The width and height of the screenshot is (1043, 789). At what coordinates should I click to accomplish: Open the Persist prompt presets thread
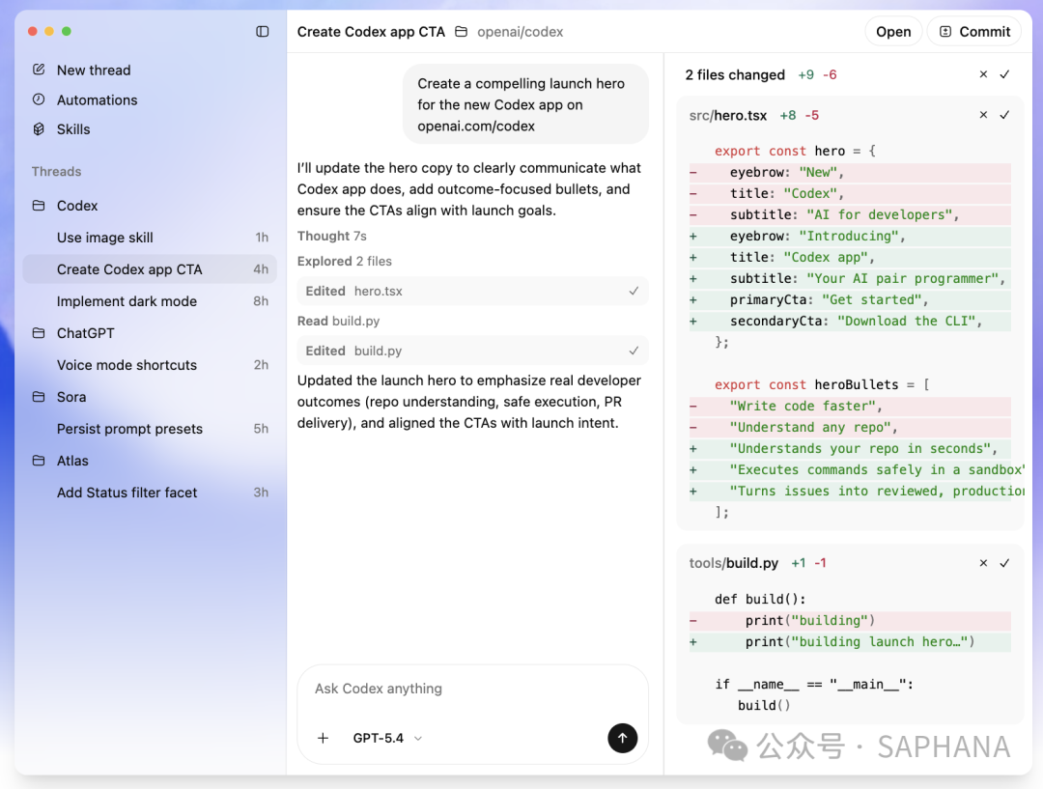coord(150,429)
